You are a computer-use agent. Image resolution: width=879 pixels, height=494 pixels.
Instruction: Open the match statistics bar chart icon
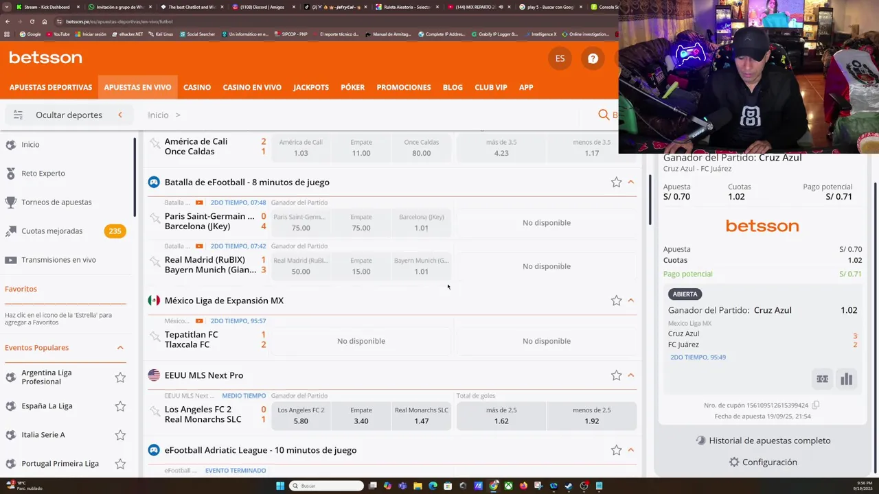(846, 379)
